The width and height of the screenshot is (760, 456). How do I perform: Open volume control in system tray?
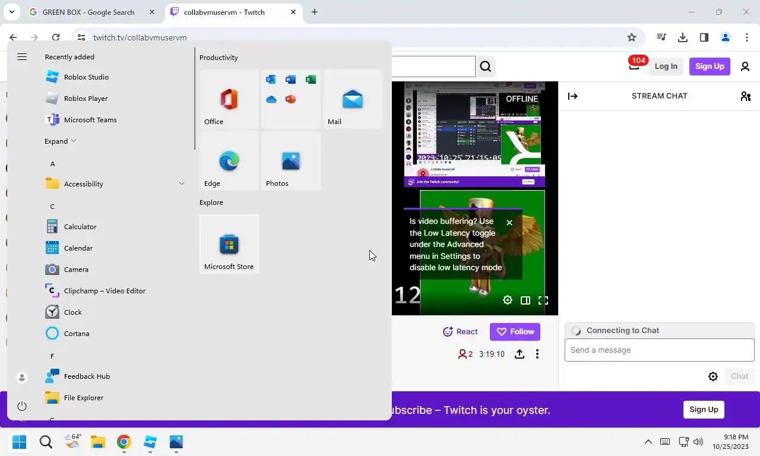[698, 442]
